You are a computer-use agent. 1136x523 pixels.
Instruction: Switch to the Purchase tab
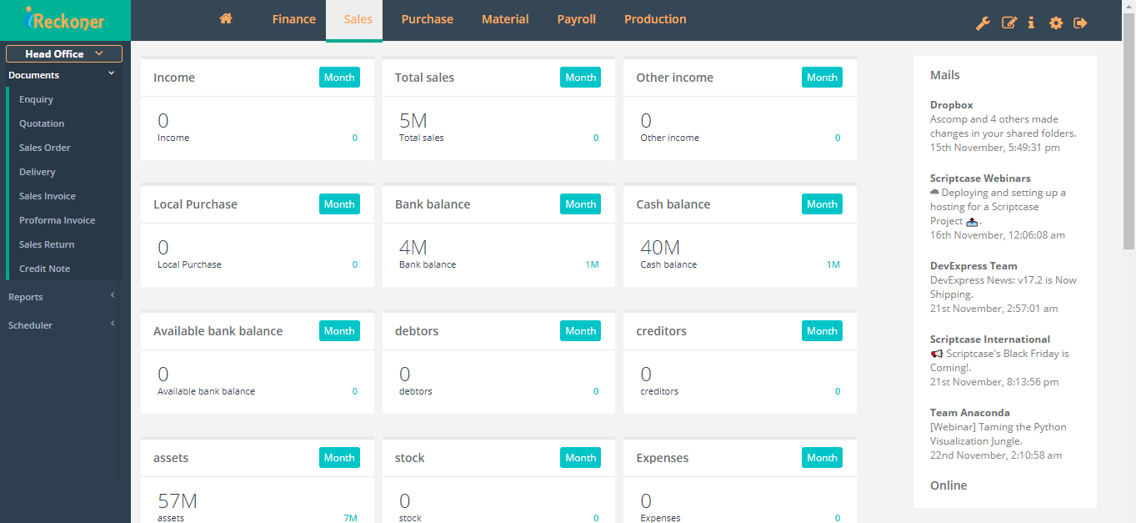[x=427, y=18]
